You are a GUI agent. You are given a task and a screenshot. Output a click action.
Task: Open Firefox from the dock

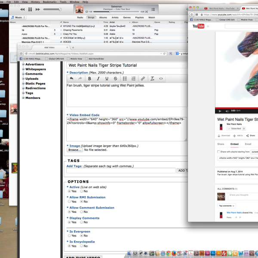[x=174, y=253]
